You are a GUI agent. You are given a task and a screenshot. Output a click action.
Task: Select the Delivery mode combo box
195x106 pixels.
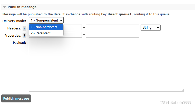click(46, 20)
